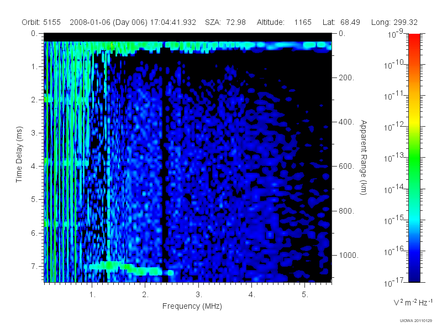Click the '1.' tick on frequency axis
Viewport: 442px width, 332px height.
pyautogui.click(x=92, y=295)
